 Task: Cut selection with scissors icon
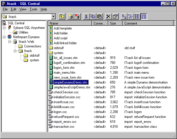(86, 16)
